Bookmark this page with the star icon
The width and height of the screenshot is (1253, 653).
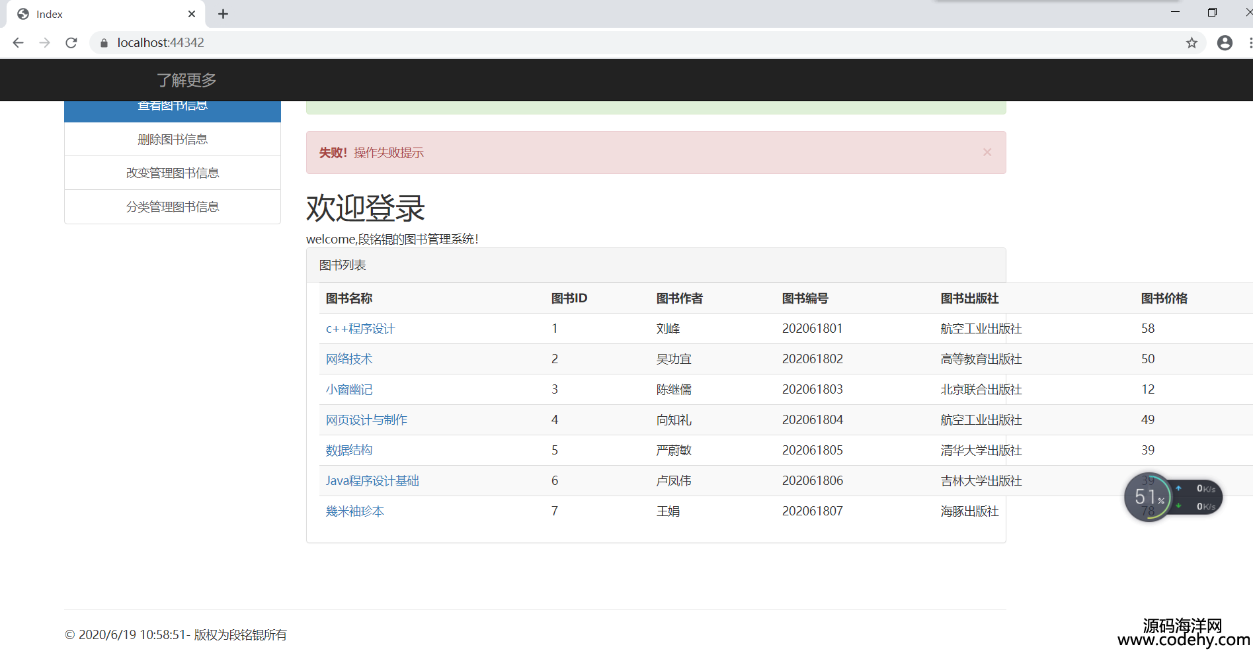[1192, 42]
